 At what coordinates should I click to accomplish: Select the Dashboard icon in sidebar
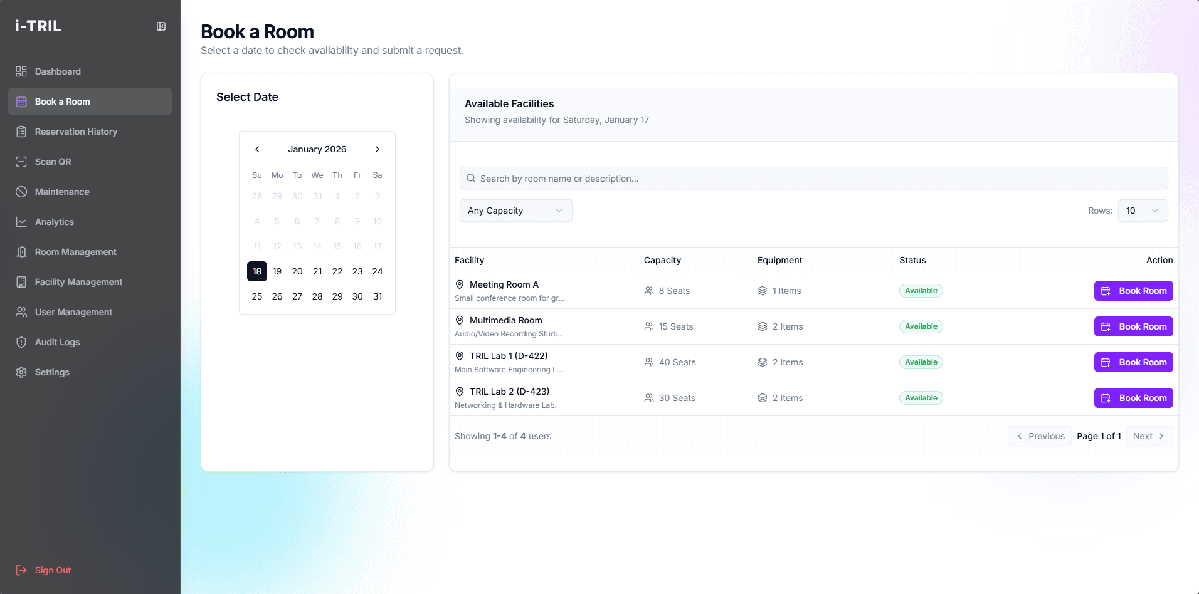click(x=21, y=71)
